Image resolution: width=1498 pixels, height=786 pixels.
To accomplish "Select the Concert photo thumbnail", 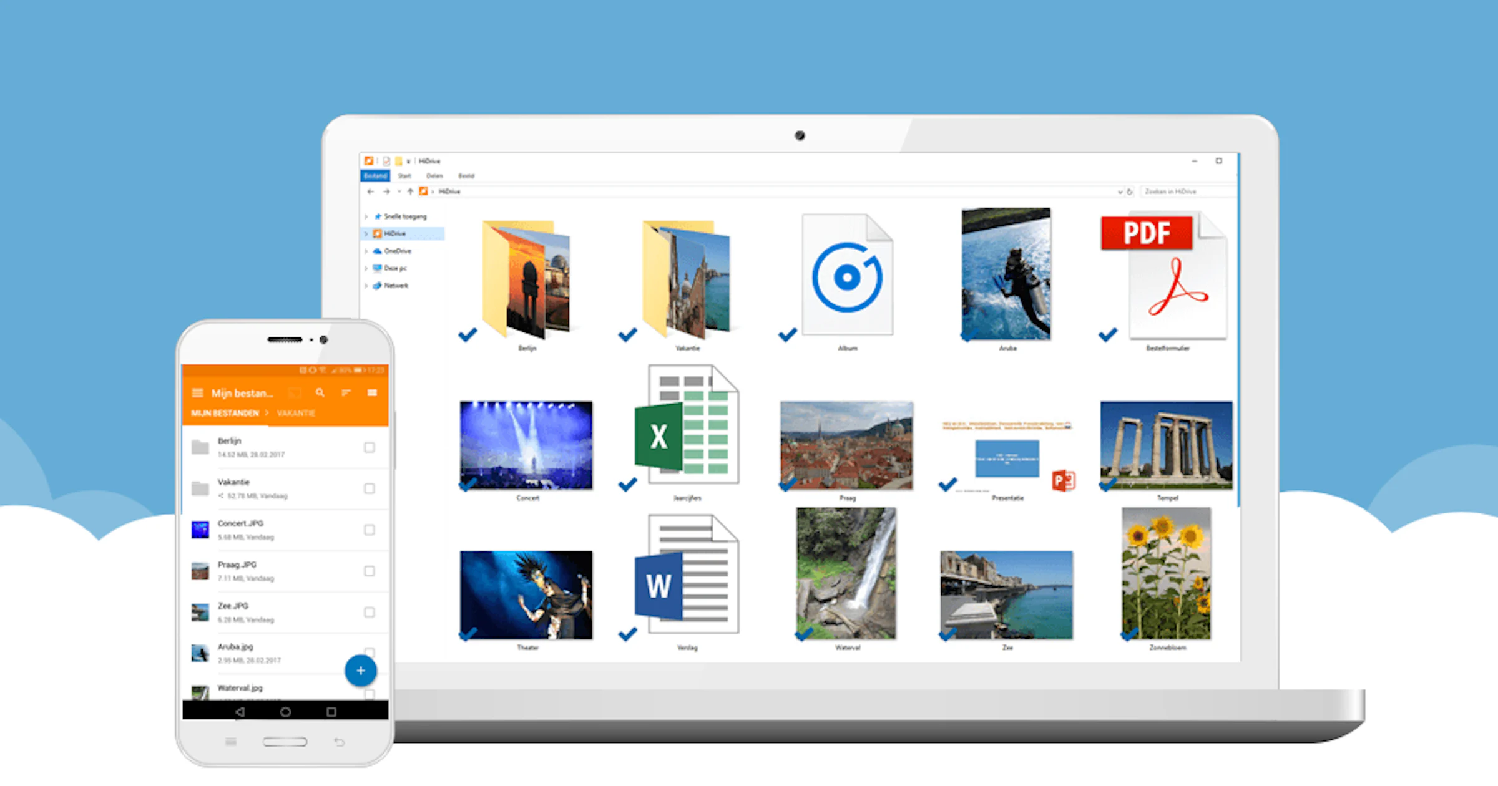I will tap(526, 445).
